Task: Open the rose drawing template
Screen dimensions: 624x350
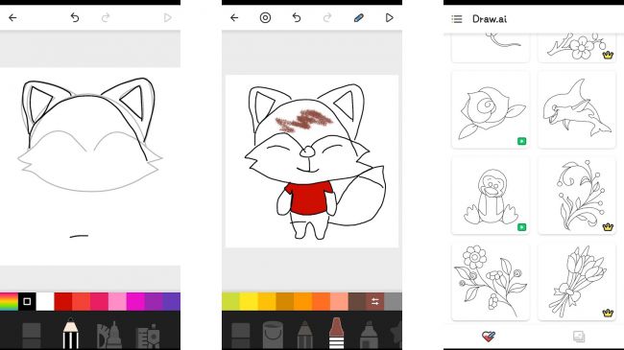Action: tap(491, 109)
